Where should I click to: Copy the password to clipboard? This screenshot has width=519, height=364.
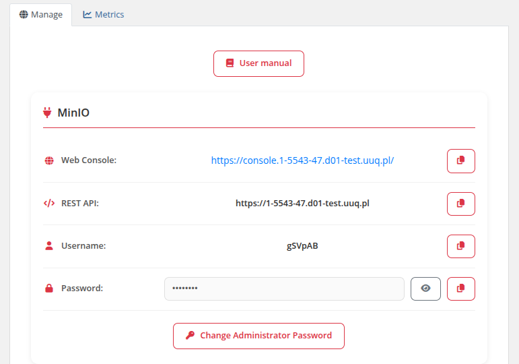460,289
